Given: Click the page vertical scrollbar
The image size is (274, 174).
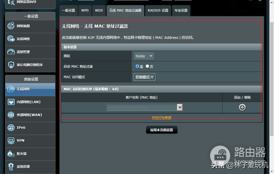Looking at the screenshot, I should [x=272, y=79].
